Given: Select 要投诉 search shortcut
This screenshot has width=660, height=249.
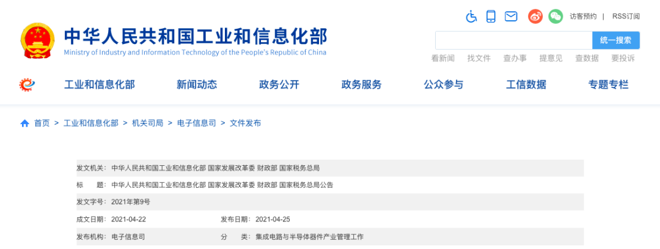Looking at the screenshot, I should click(x=623, y=59).
